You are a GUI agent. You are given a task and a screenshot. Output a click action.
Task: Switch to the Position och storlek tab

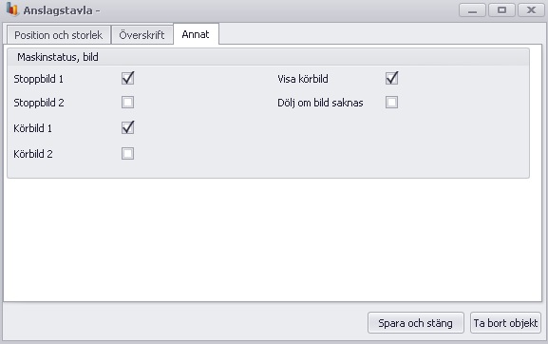[x=58, y=35]
